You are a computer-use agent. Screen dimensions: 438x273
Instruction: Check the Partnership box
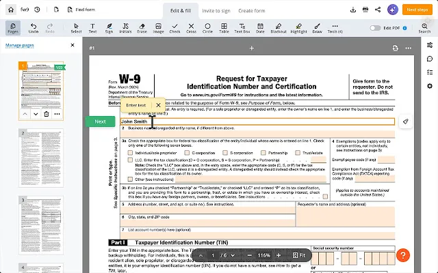[263, 153]
